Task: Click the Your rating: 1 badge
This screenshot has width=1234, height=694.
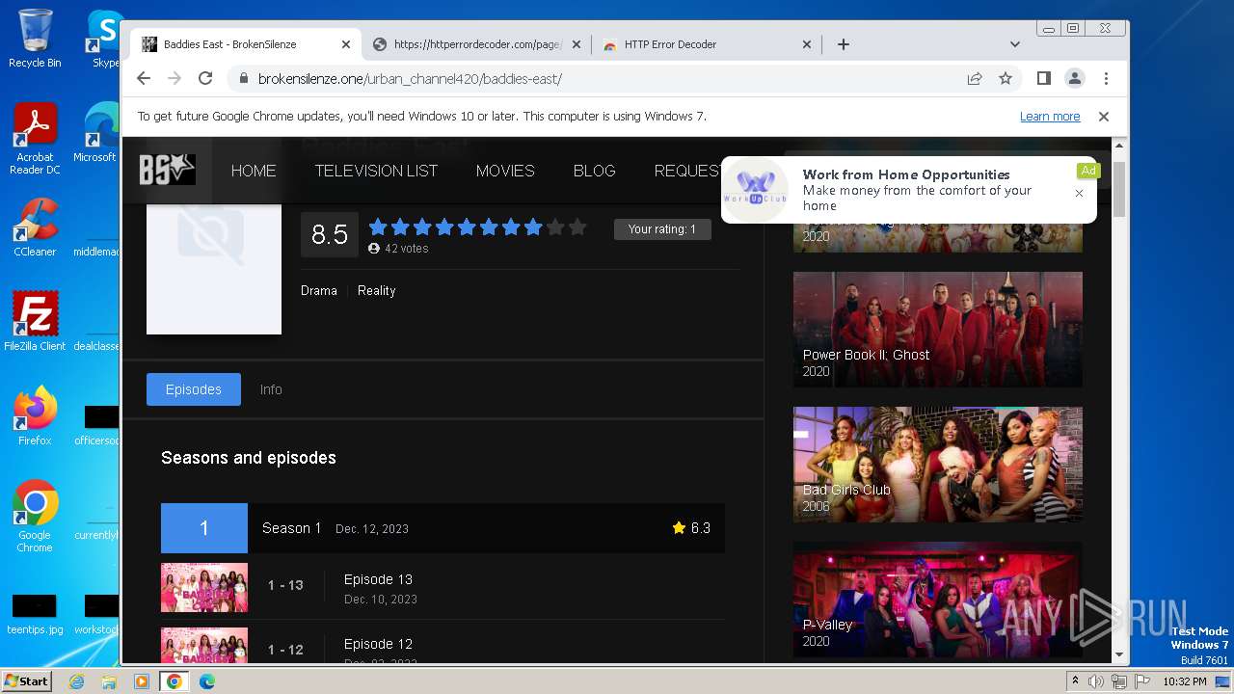Action: click(x=662, y=229)
